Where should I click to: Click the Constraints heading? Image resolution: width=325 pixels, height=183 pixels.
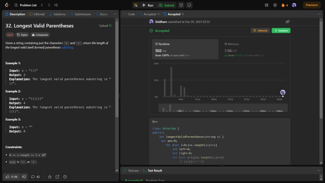click(x=14, y=147)
